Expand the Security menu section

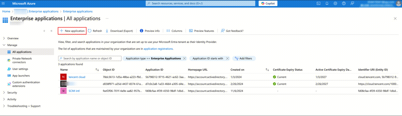click(x=4, y=92)
